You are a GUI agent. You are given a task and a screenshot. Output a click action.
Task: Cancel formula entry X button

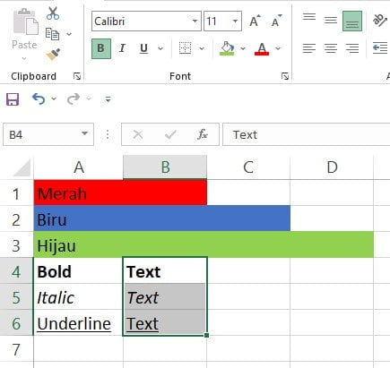point(138,134)
